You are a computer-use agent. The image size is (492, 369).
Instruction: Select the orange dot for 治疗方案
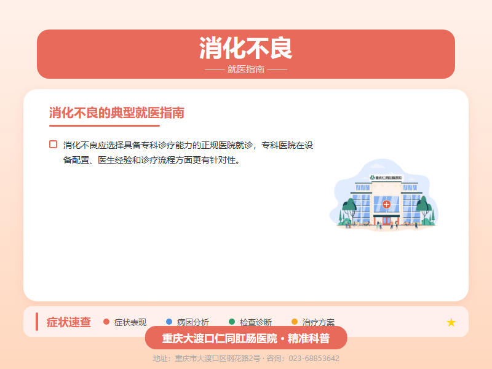[x=295, y=322]
